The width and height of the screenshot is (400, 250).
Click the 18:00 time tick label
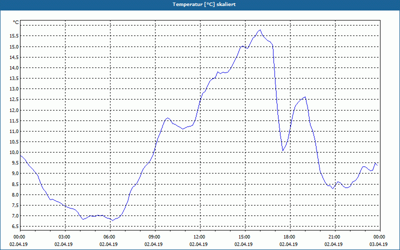(x=289, y=237)
